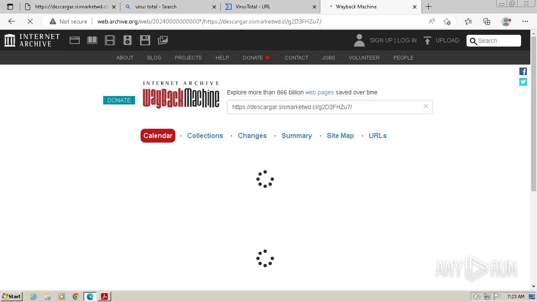Clear the Wayback URL field
537x302 pixels.
coord(425,107)
